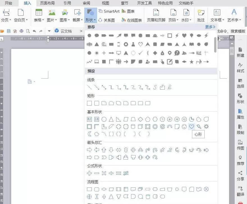Switch to the 视图 tab
The image size is (247, 204).
pyautogui.click(x=105, y=3)
